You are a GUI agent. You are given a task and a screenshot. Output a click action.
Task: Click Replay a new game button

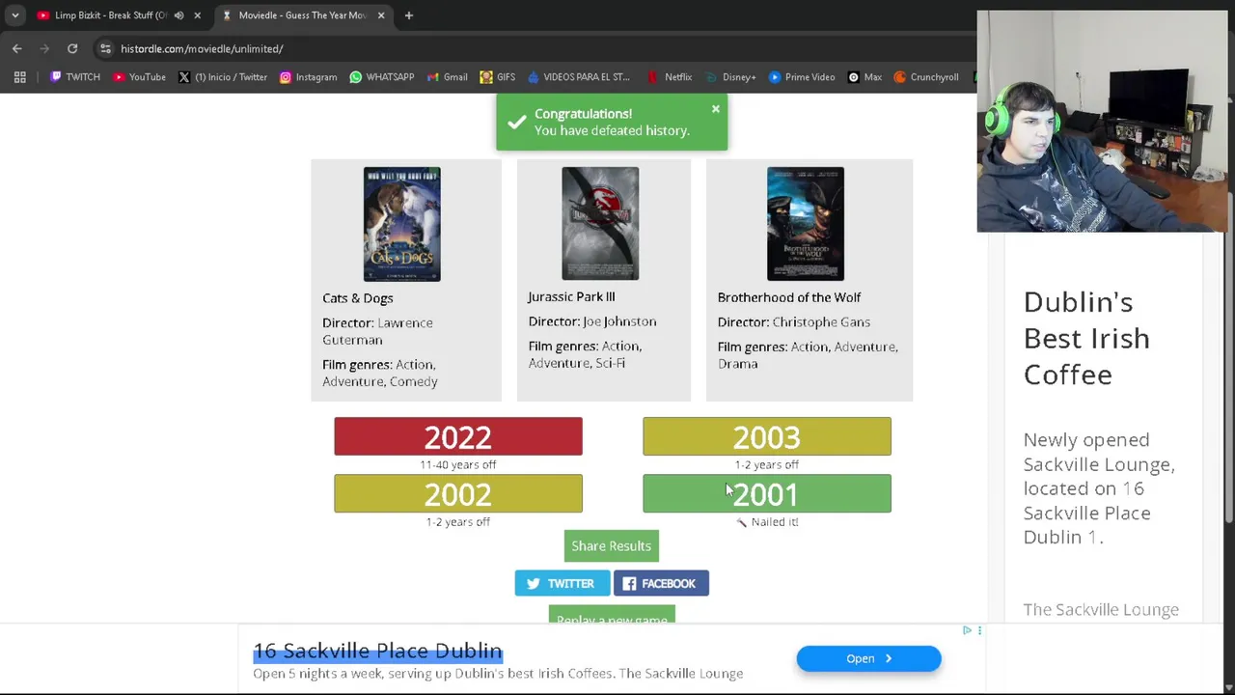click(x=612, y=615)
